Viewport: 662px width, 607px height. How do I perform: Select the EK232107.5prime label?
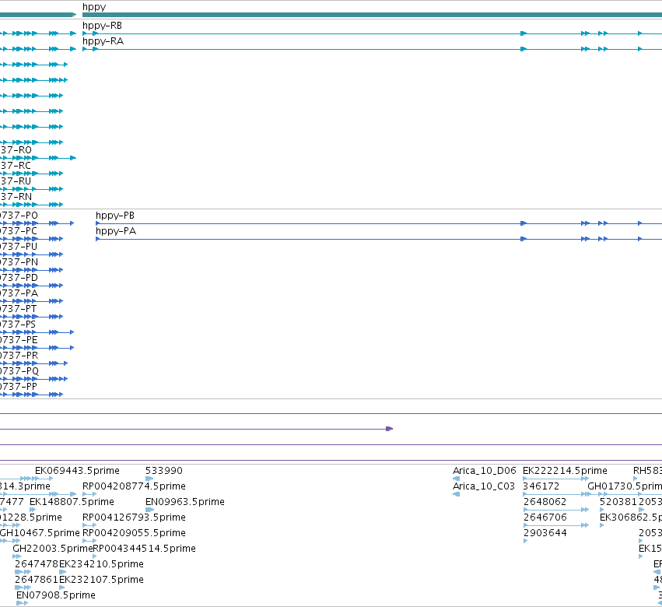pyautogui.click(x=101, y=580)
